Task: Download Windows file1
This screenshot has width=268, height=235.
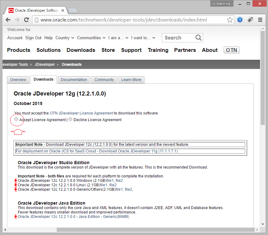Action: 110,181
